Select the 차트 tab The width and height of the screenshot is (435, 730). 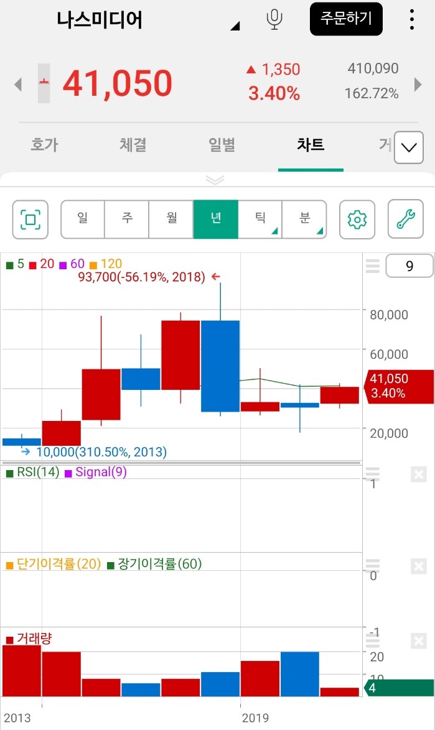click(x=311, y=144)
